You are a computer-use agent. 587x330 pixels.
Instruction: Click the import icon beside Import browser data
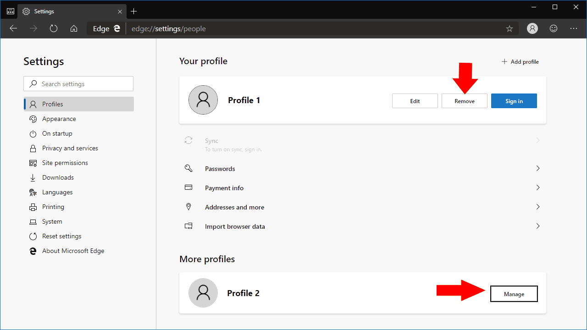pyautogui.click(x=188, y=226)
